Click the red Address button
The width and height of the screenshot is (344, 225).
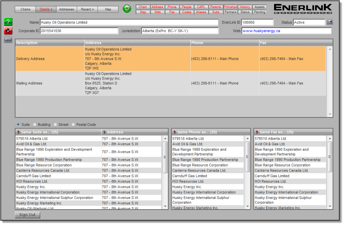(x=157, y=7)
